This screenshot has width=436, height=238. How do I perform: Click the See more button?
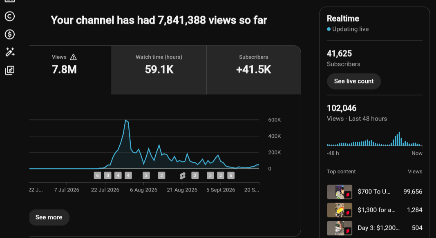point(49,217)
